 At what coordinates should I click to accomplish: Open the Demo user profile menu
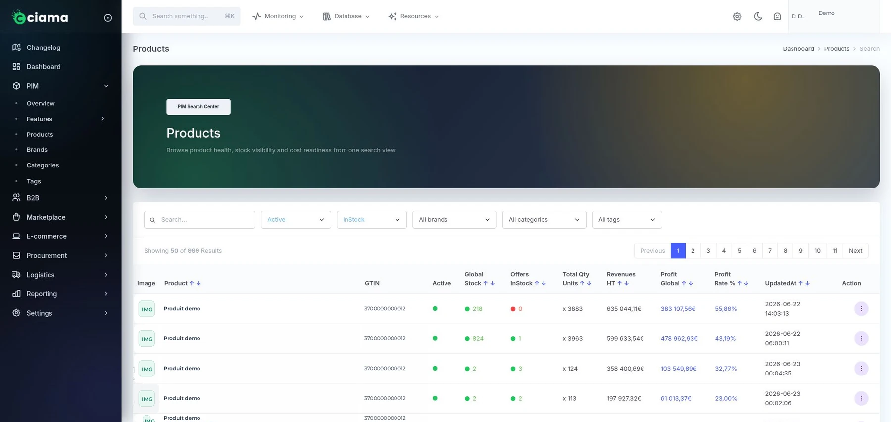coord(833,16)
